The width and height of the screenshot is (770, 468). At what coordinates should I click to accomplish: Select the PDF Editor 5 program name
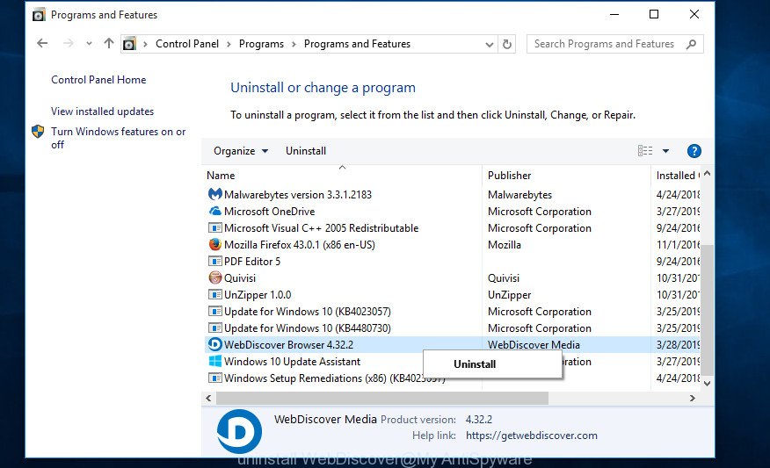(x=252, y=262)
